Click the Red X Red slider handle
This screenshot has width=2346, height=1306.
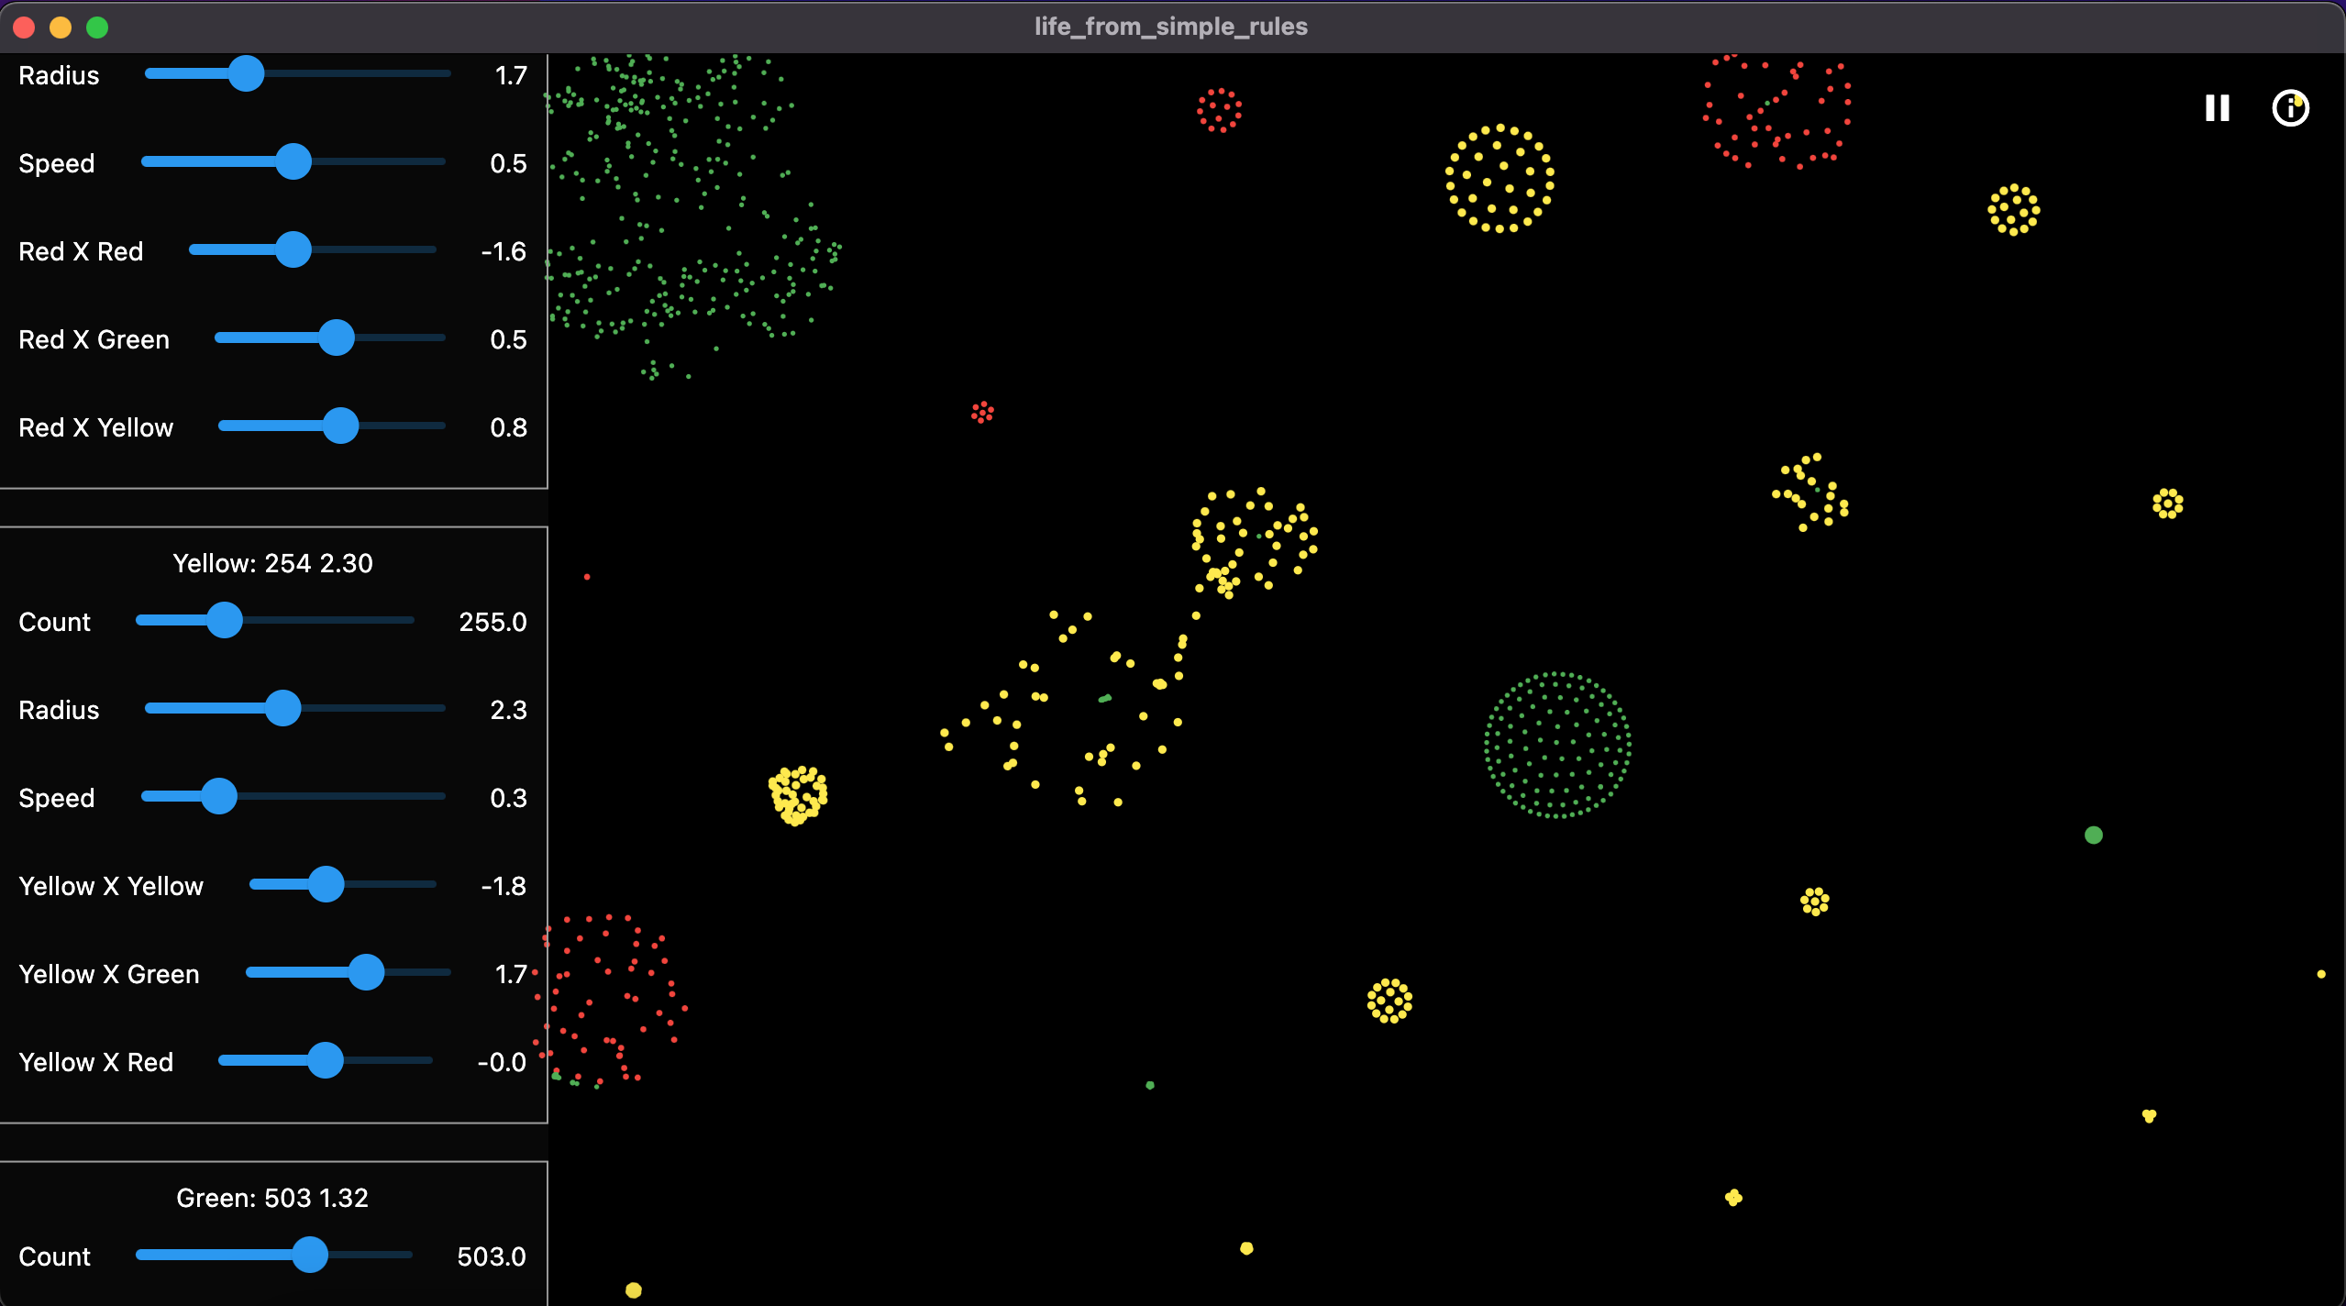pos(293,249)
